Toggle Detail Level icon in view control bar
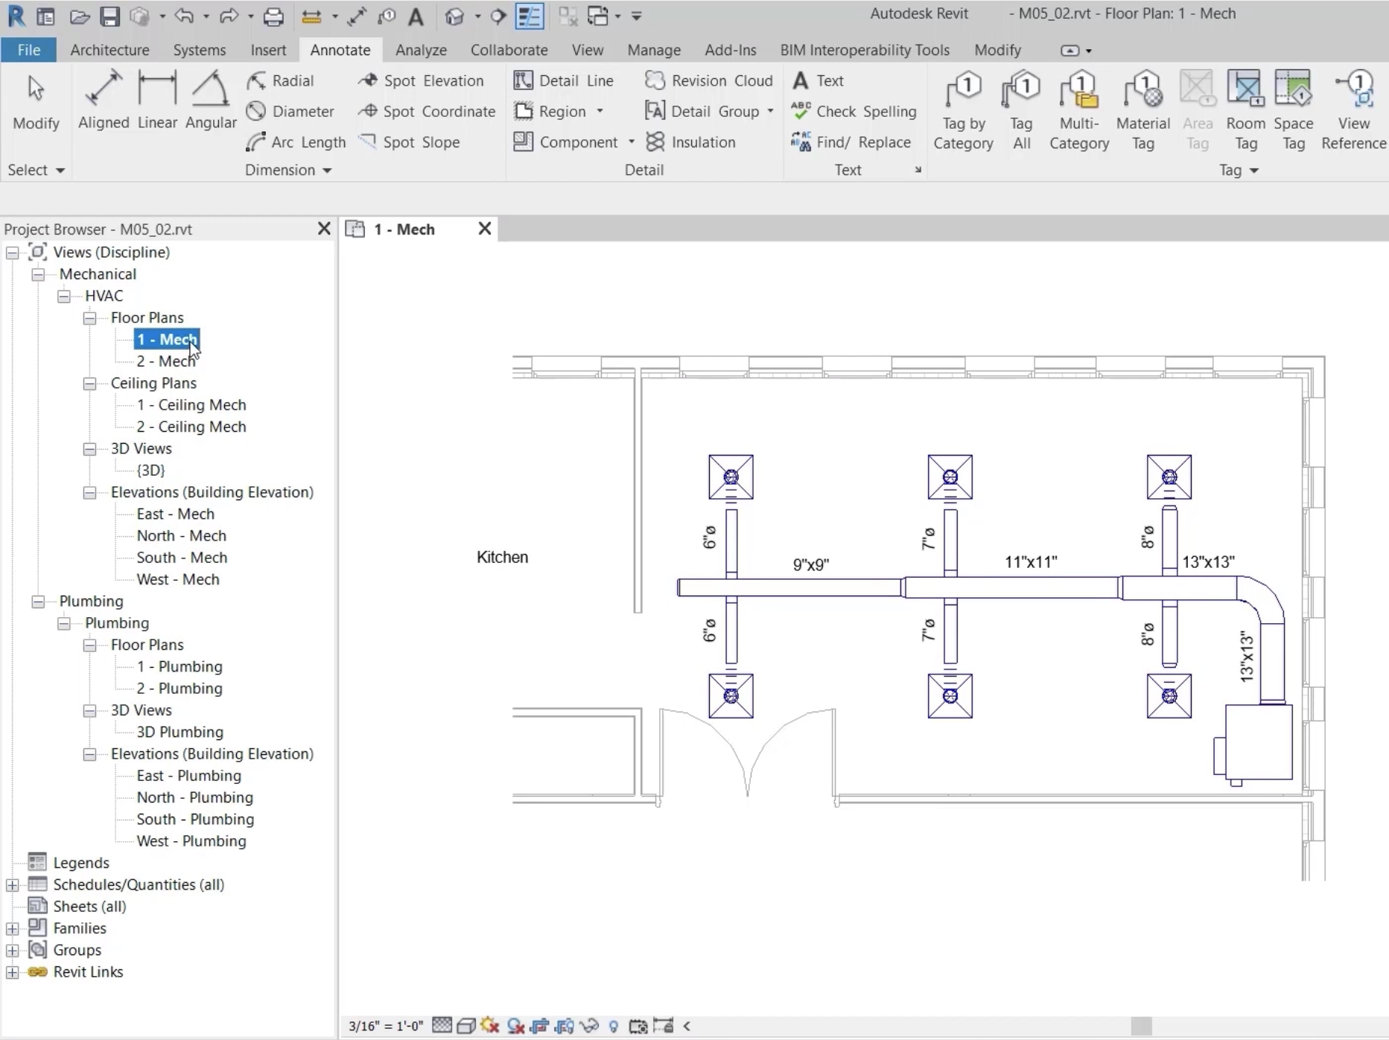The width and height of the screenshot is (1389, 1040). coord(442,1026)
